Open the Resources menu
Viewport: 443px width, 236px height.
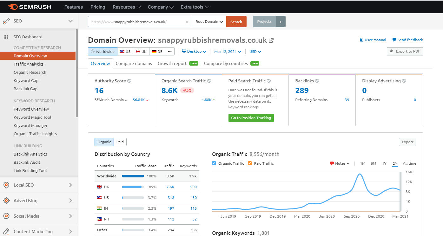tap(127, 7)
